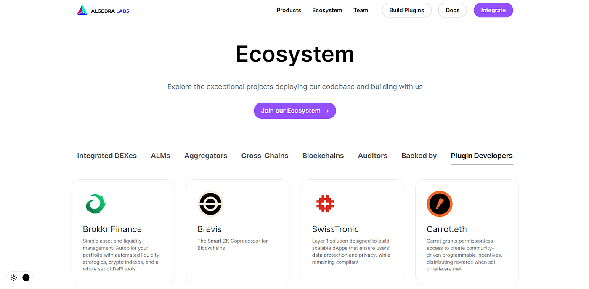The width and height of the screenshot is (589, 289).
Task: View the Cross-Chains tab
Action: click(265, 156)
